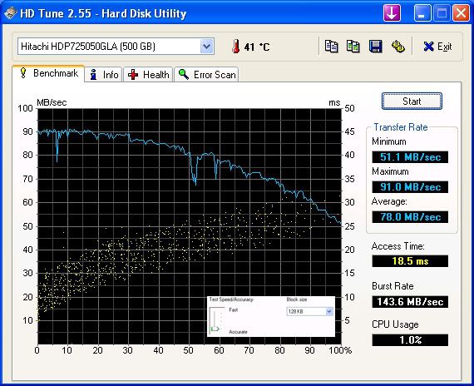Open the Hitachi drive selection dropdown

pyautogui.click(x=207, y=47)
